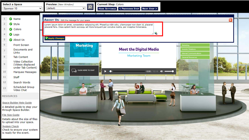Click the chat bubble icon
The image size is (249, 140).
74,71
